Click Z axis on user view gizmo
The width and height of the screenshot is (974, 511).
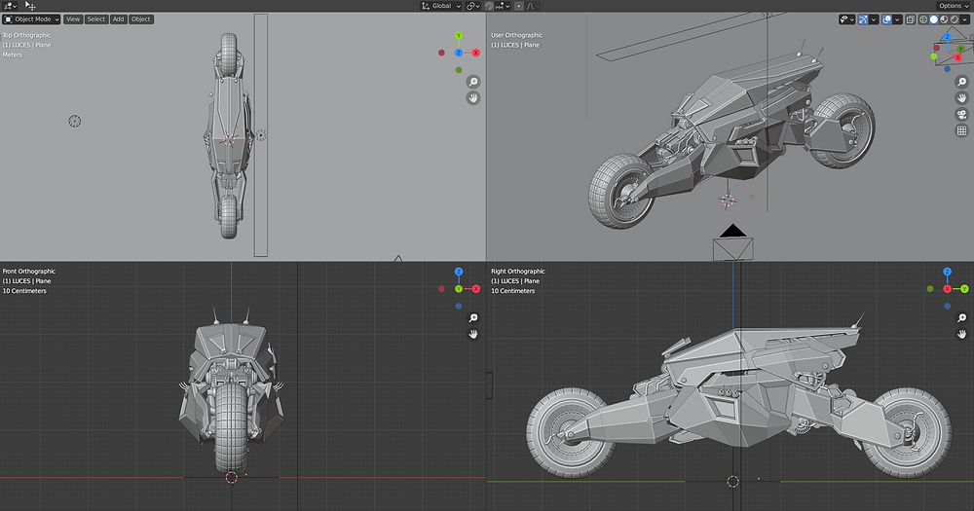[x=948, y=37]
